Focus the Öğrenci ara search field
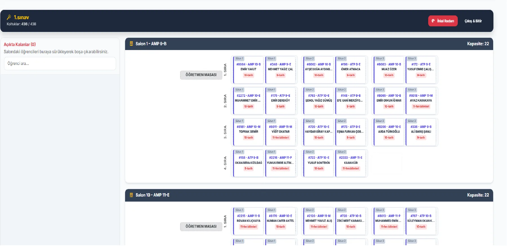The height and width of the screenshot is (246, 507). tap(60, 64)
